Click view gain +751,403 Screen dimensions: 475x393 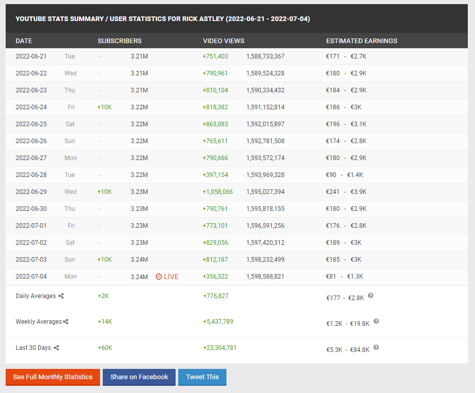215,56
